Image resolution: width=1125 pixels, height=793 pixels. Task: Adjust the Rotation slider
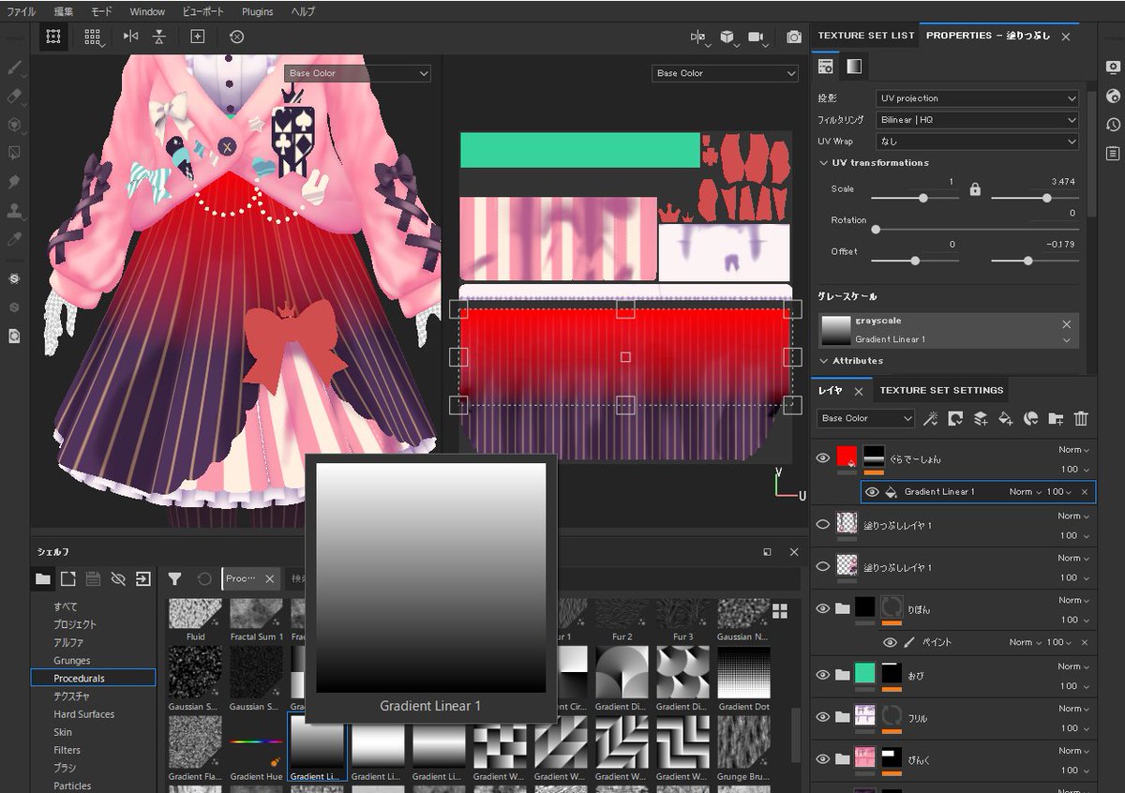[975, 230]
